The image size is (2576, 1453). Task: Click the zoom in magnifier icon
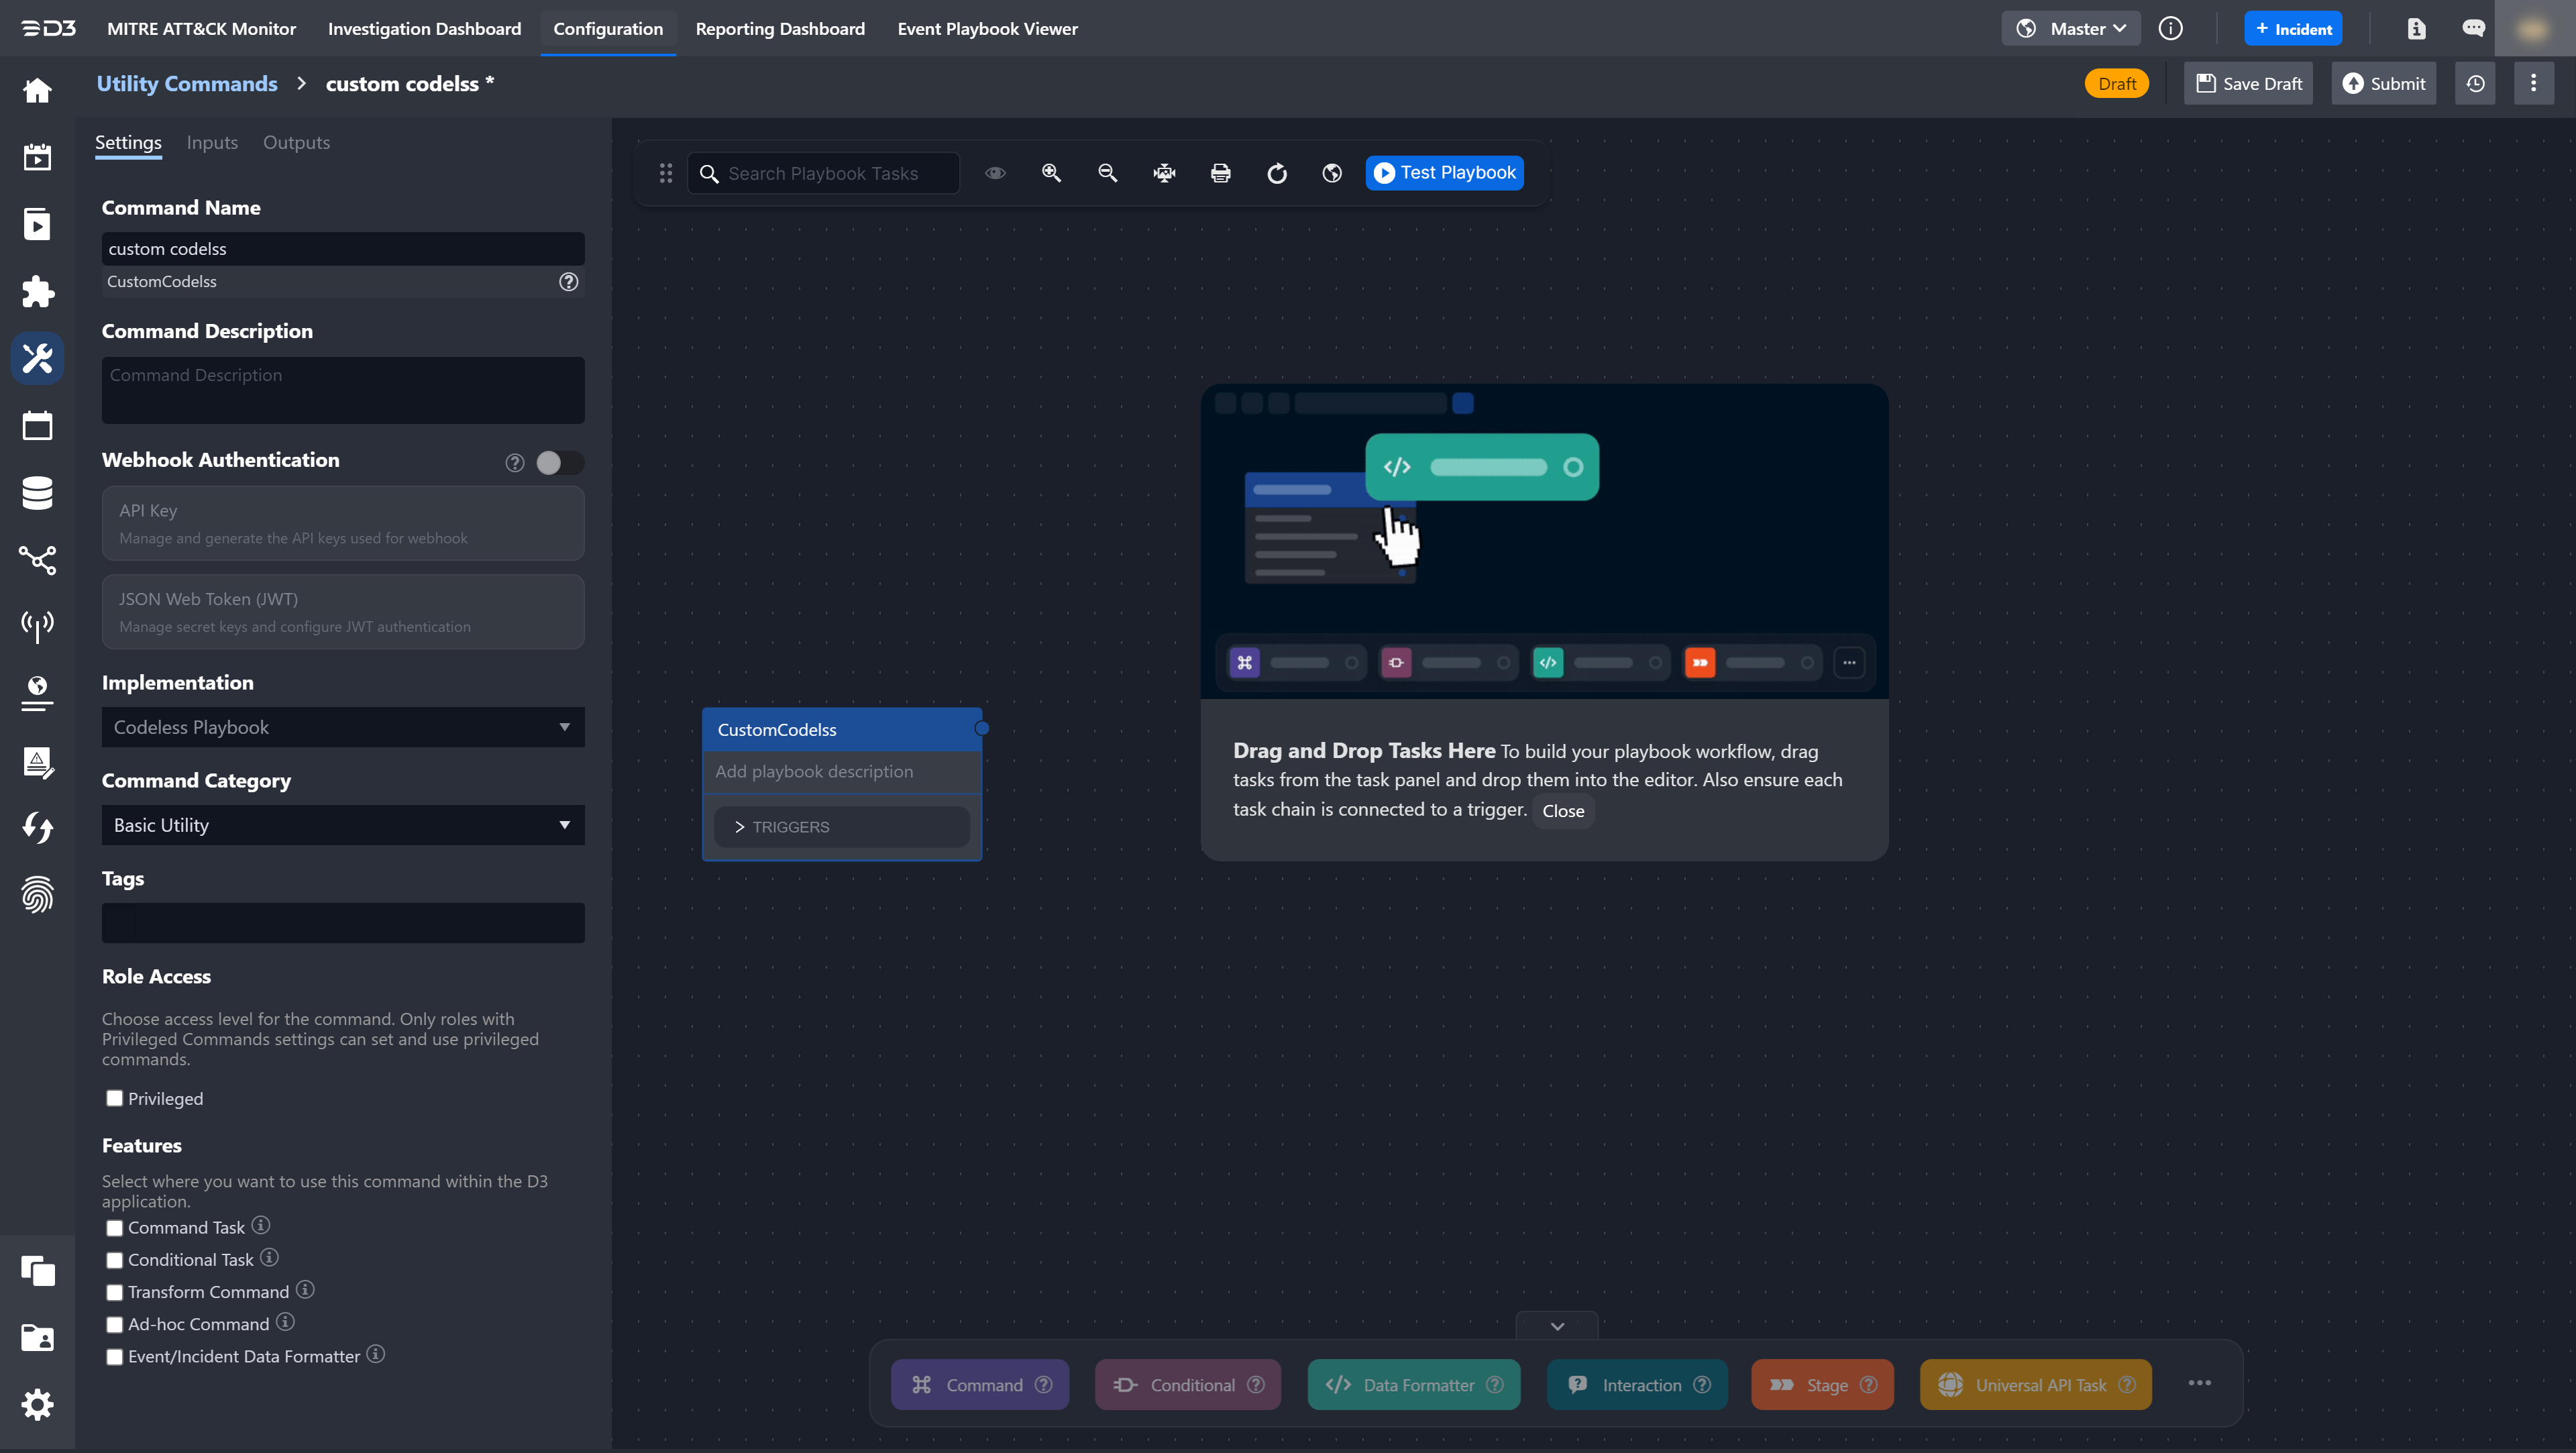point(1051,173)
